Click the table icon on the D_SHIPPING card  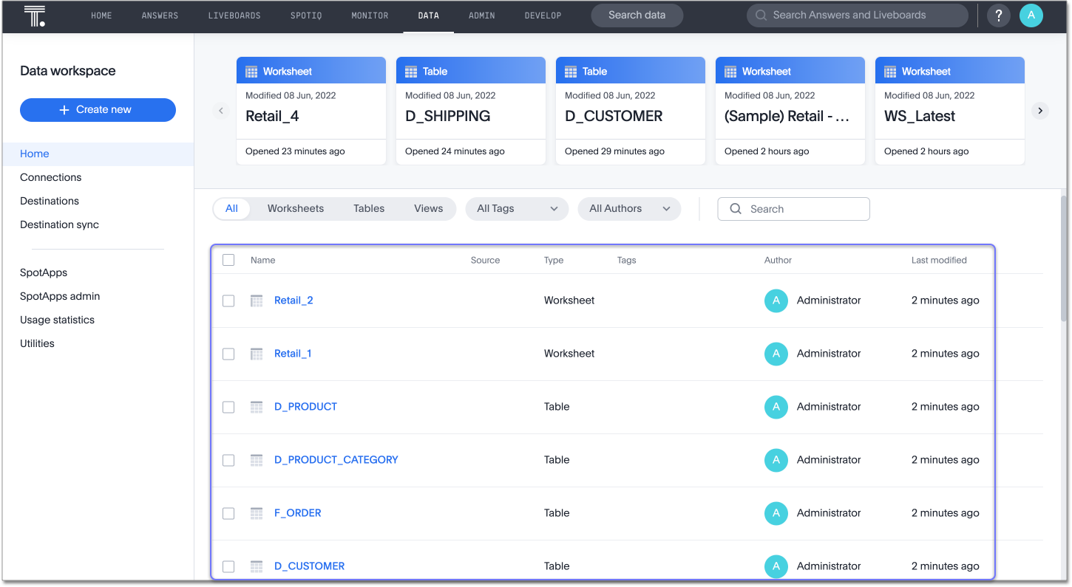(410, 69)
